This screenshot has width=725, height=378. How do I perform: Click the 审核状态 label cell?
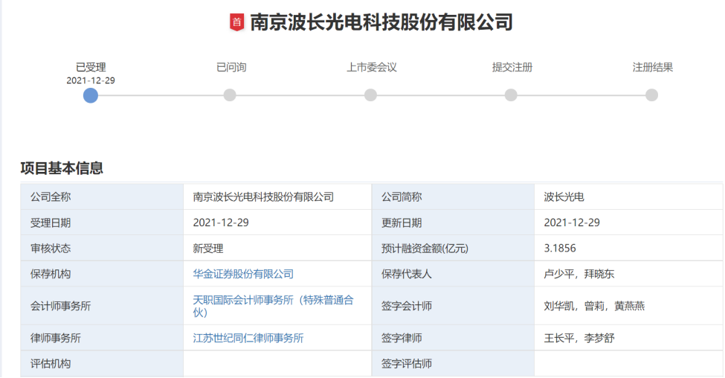coord(102,248)
